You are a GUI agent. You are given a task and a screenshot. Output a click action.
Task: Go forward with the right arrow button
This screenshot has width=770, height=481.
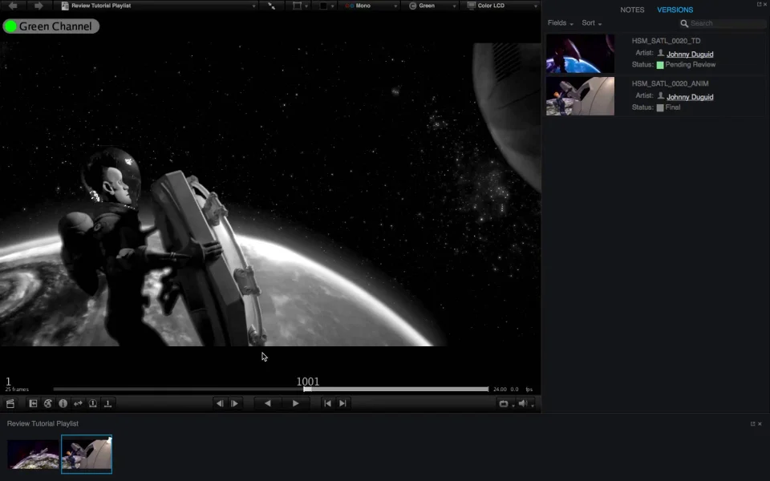pyautogui.click(x=38, y=6)
